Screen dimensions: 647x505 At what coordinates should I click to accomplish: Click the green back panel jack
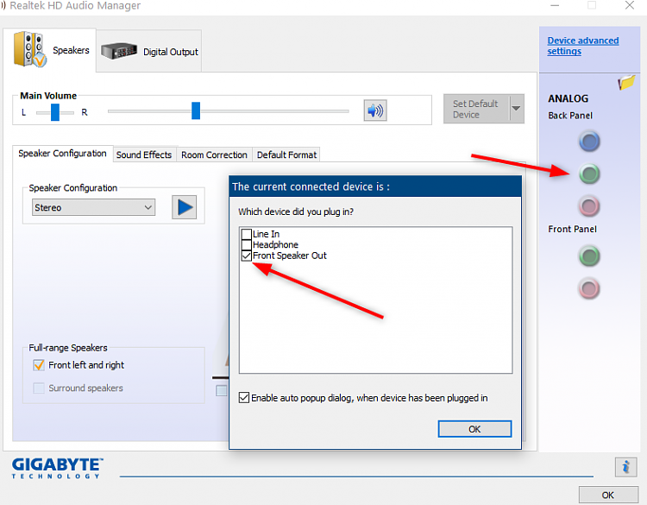[x=589, y=174]
